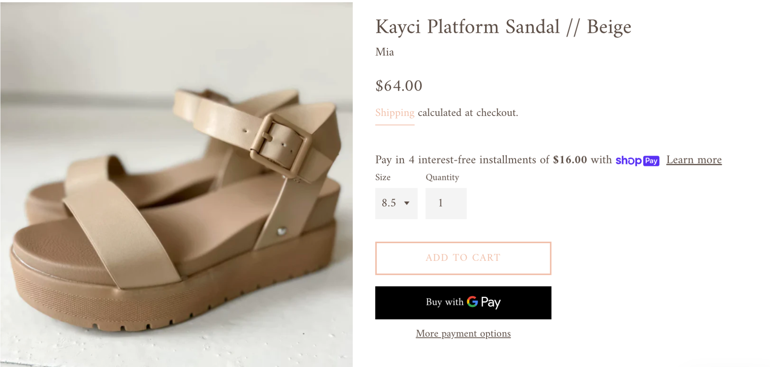Click the sandal product photo
Screen dimensions: 770x367
176,184
